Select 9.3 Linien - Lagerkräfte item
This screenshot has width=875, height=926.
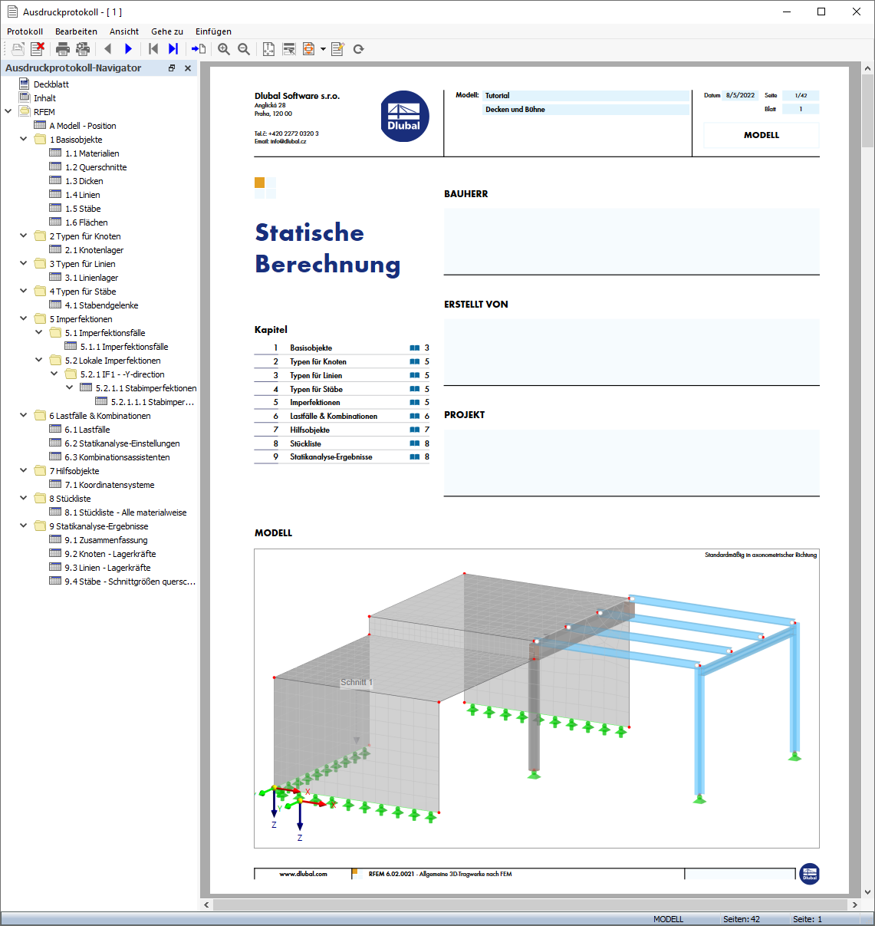107,568
